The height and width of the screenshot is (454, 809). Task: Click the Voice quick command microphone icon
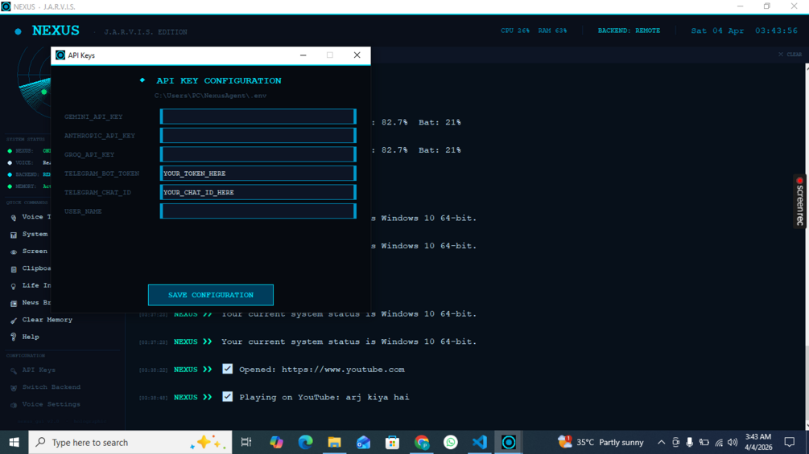point(14,217)
